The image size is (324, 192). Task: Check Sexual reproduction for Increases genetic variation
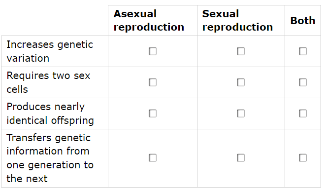pos(241,51)
